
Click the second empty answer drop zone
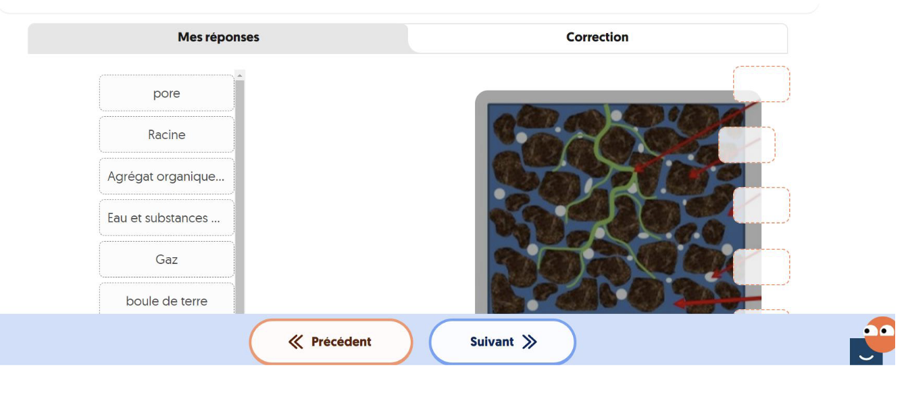(x=747, y=145)
